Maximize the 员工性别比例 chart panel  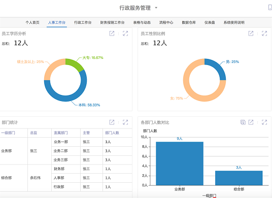pyautogui.click(x=264, y=34)
